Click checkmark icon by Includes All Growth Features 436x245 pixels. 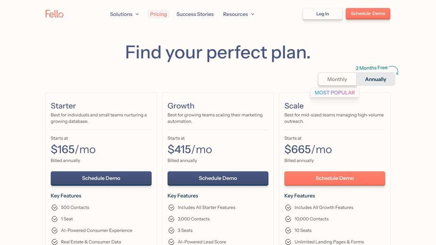288,207
